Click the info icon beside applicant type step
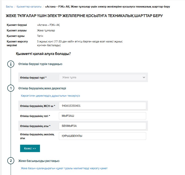The height and width of the screenshot is (175, 185). click(11, 64)
